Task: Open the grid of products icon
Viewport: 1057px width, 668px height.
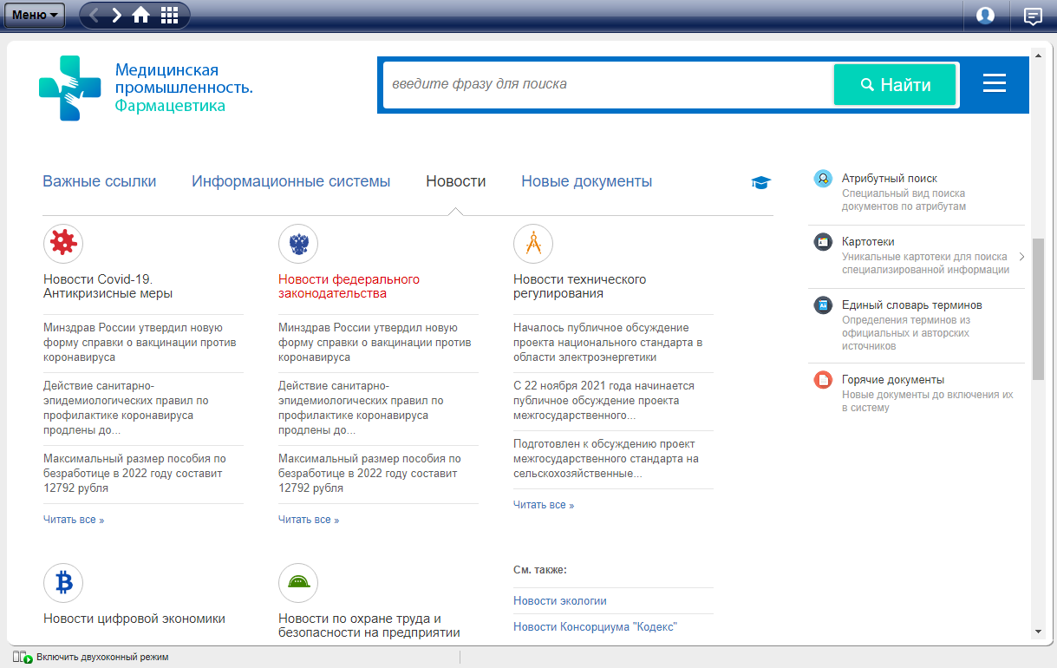Action: coord(170,15)
